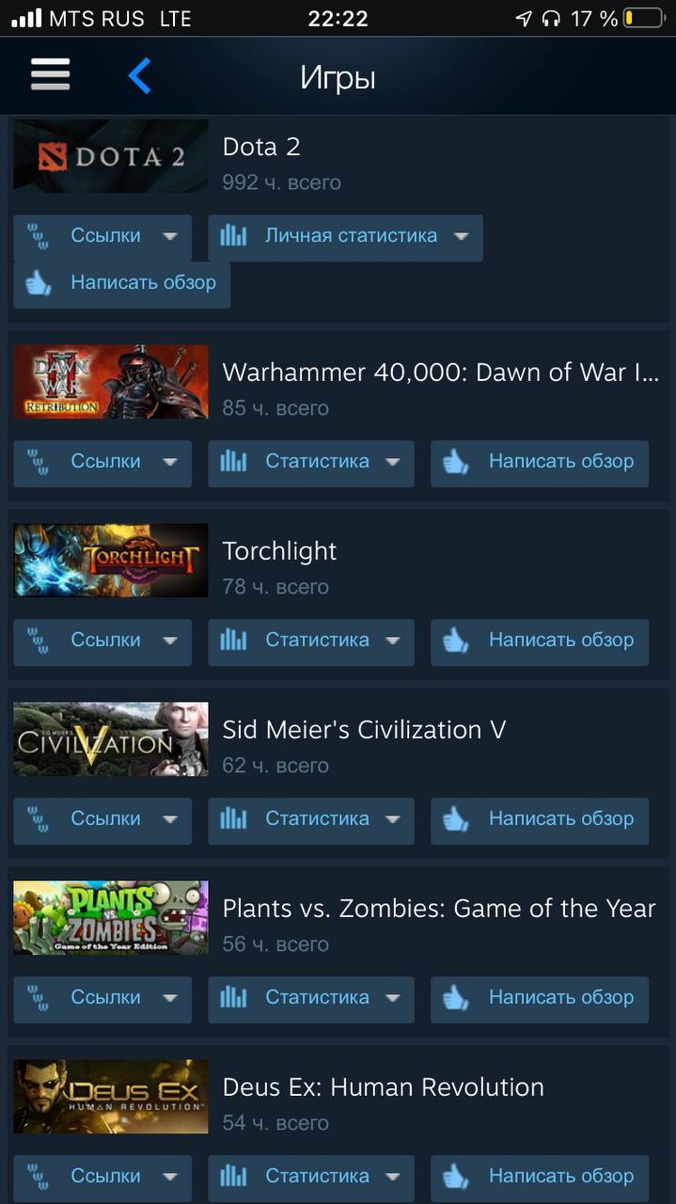Viewport: 676px width, 1204px height.
Task: Tap the bar chart icon for Deus Ex
Action: click(x=233, y=1177)
